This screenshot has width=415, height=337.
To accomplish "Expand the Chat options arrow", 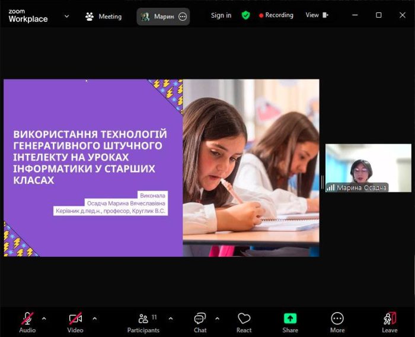I will pyautogui.click(x=217, y=318).
